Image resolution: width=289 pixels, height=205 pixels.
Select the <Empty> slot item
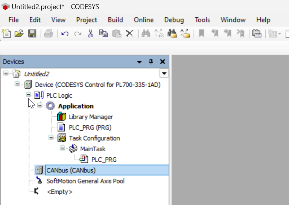point(60,192)
